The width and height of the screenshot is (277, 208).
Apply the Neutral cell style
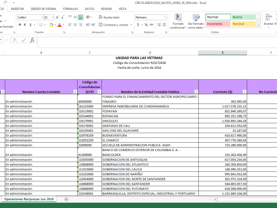coord(243,24)
